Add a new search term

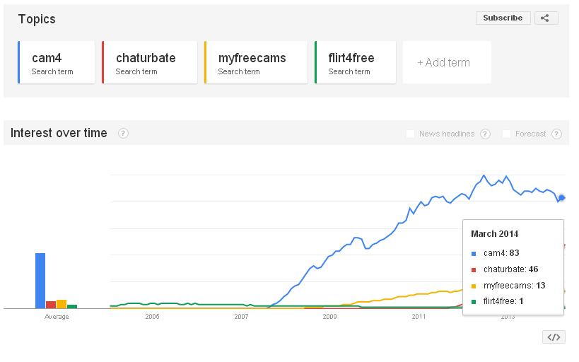(x=446, y=62)
